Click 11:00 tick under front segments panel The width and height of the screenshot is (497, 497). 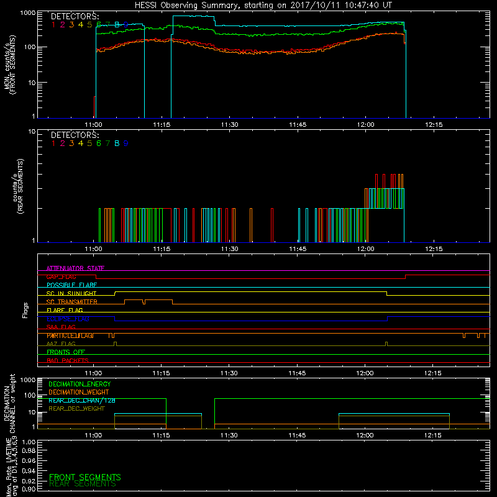coord(94,125)
